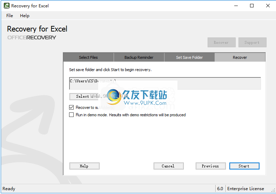Screen dimensions: 276x194
Task: Open the Help menu
Action: tap(25, 16)
